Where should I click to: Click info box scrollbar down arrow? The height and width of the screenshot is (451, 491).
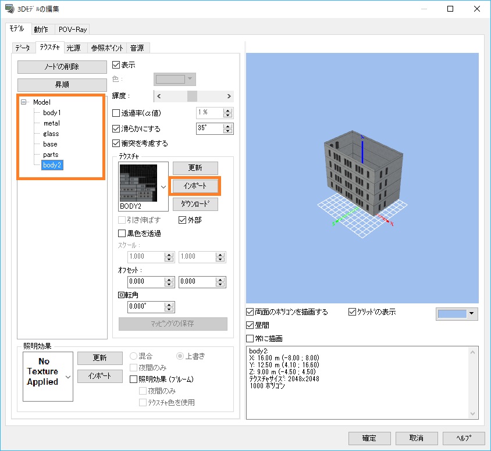coord(472,414)
